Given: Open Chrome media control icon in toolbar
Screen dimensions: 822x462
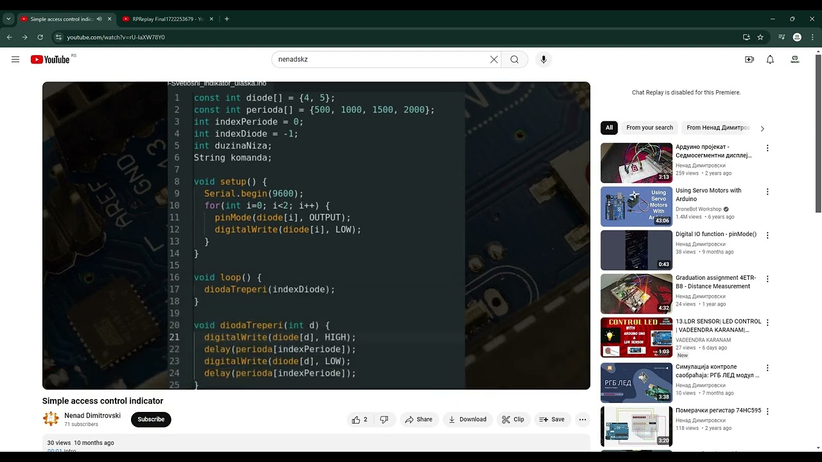Looking at the screenshot, I should 782,37.
